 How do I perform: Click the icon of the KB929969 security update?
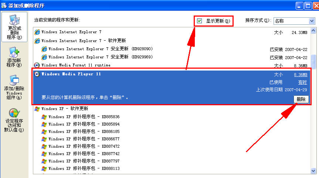(x=44, y=57)
